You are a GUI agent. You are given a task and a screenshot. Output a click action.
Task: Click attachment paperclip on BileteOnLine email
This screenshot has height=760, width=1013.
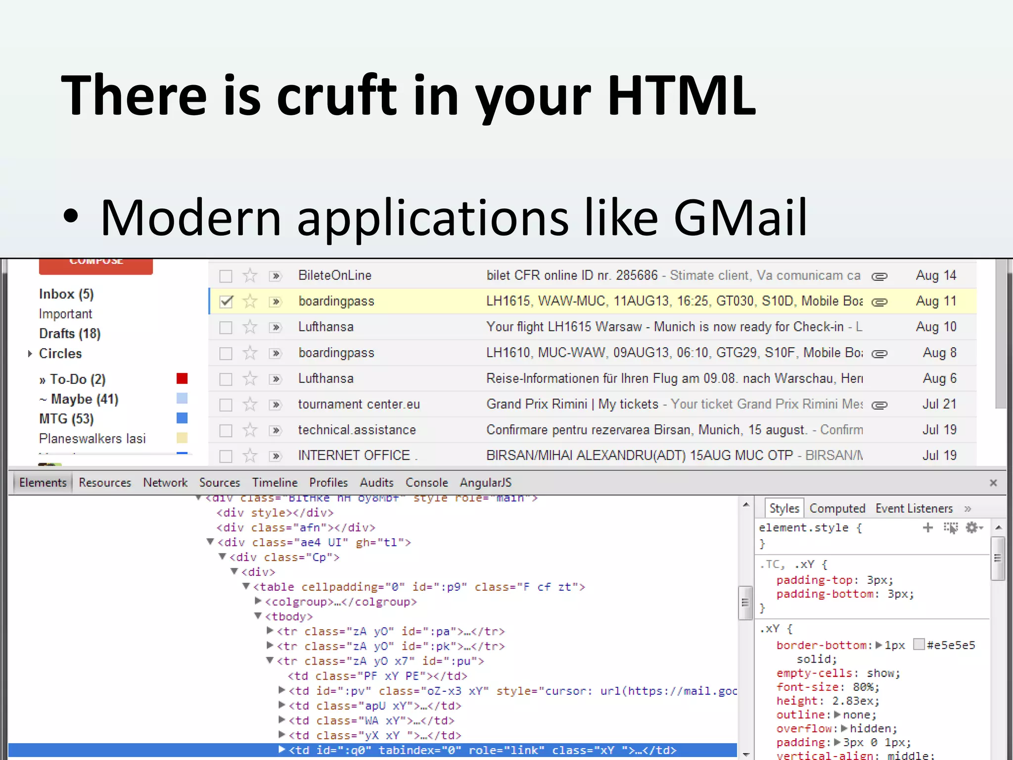pyautogui.click(x=879, y=277)
